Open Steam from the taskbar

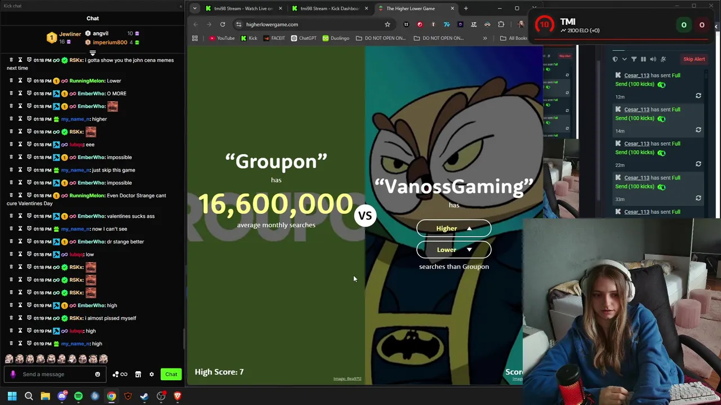[x=144, y=396]
